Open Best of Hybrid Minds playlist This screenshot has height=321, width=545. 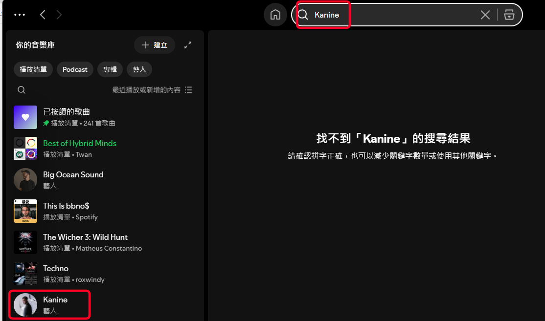click(80, 143)
